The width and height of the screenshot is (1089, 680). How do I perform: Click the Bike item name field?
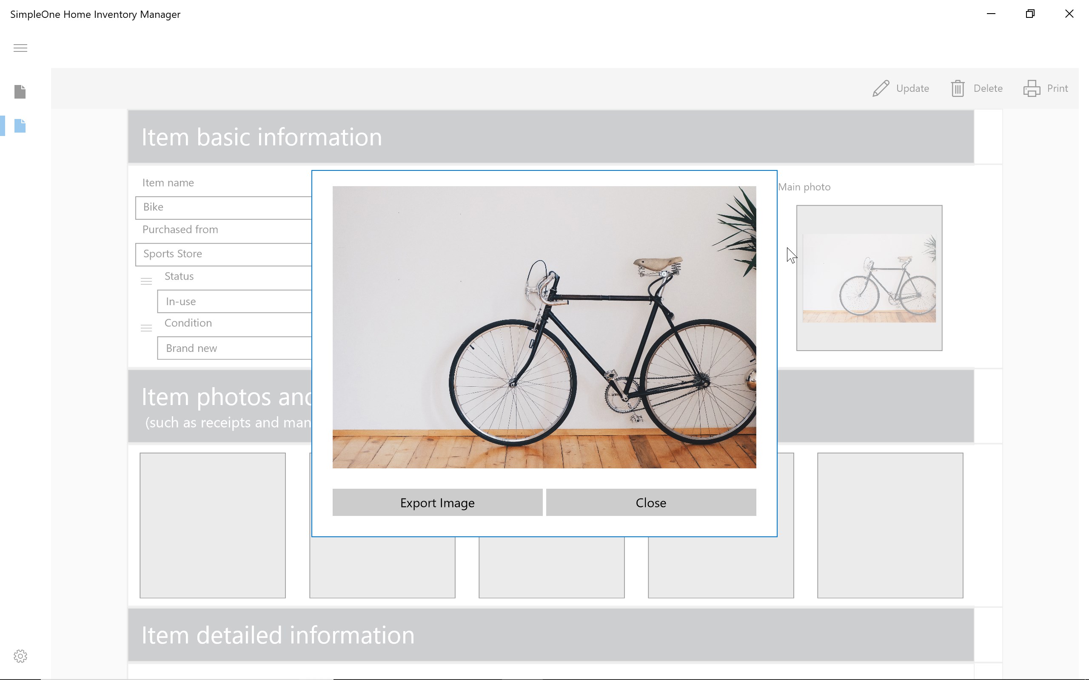[224, 207]
